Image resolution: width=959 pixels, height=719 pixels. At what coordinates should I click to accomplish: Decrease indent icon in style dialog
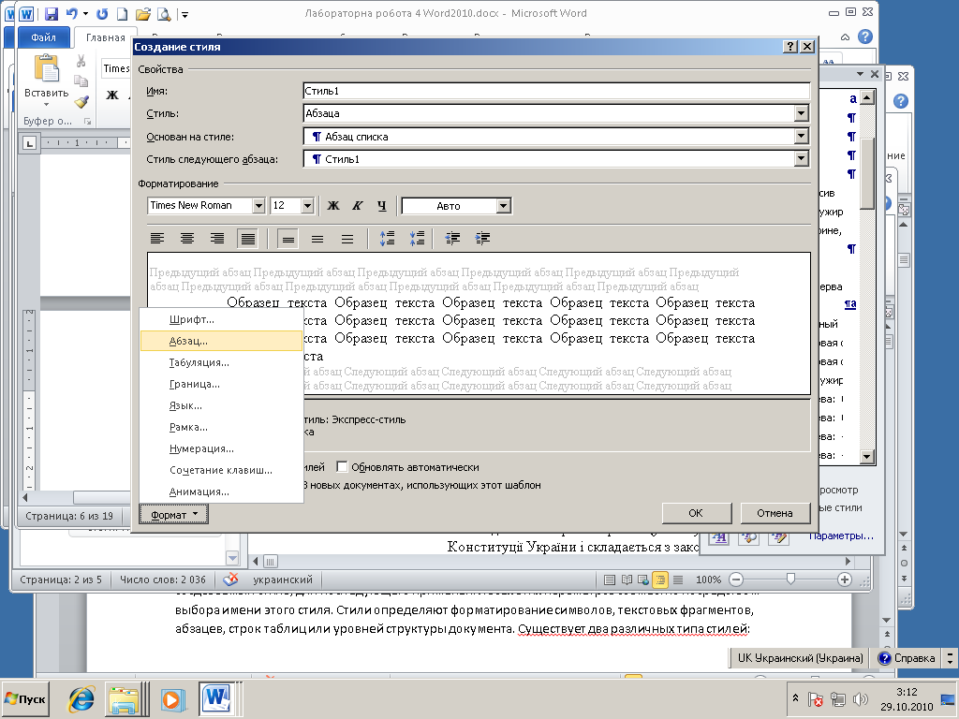click(452, 239)
